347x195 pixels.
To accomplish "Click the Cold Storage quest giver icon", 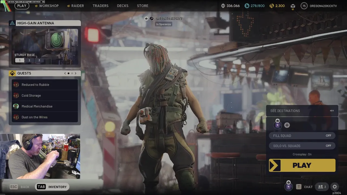I will (x=16, y=95).
